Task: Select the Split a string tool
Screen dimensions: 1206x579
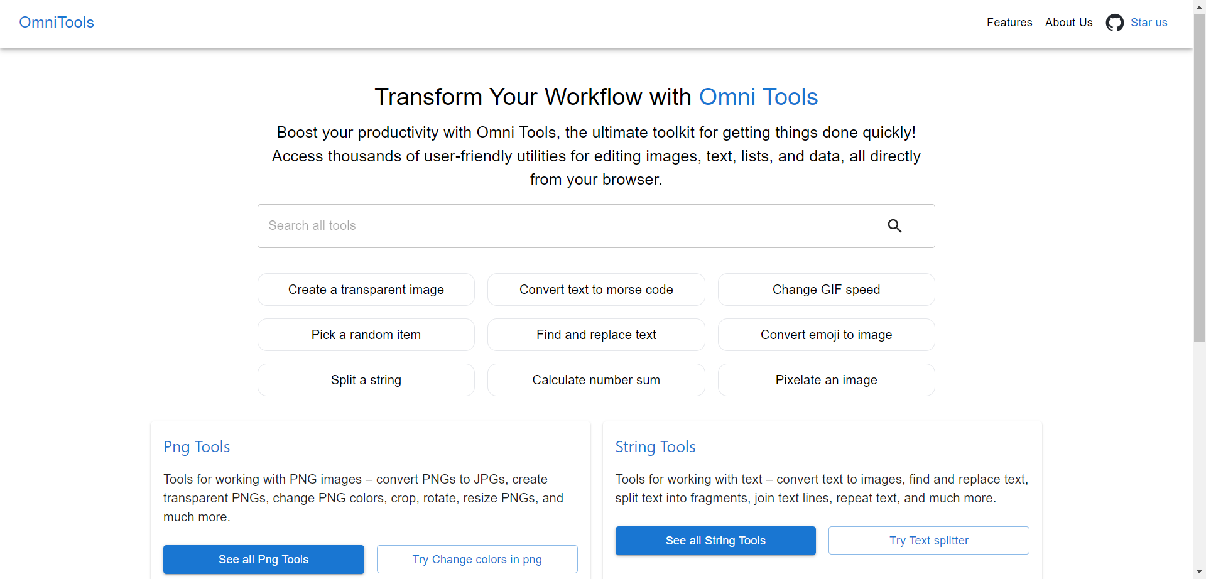Action: click(x=366, y=380)
